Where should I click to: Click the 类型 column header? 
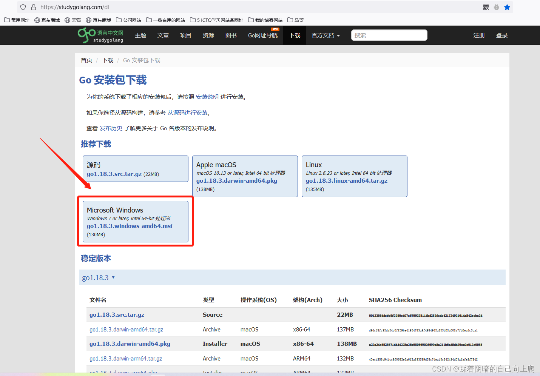(x=208, y=300)
